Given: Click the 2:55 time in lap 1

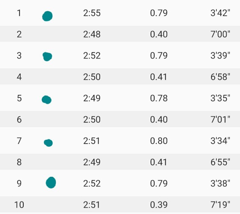Looking at the screenshot, I should click(92, 13).
